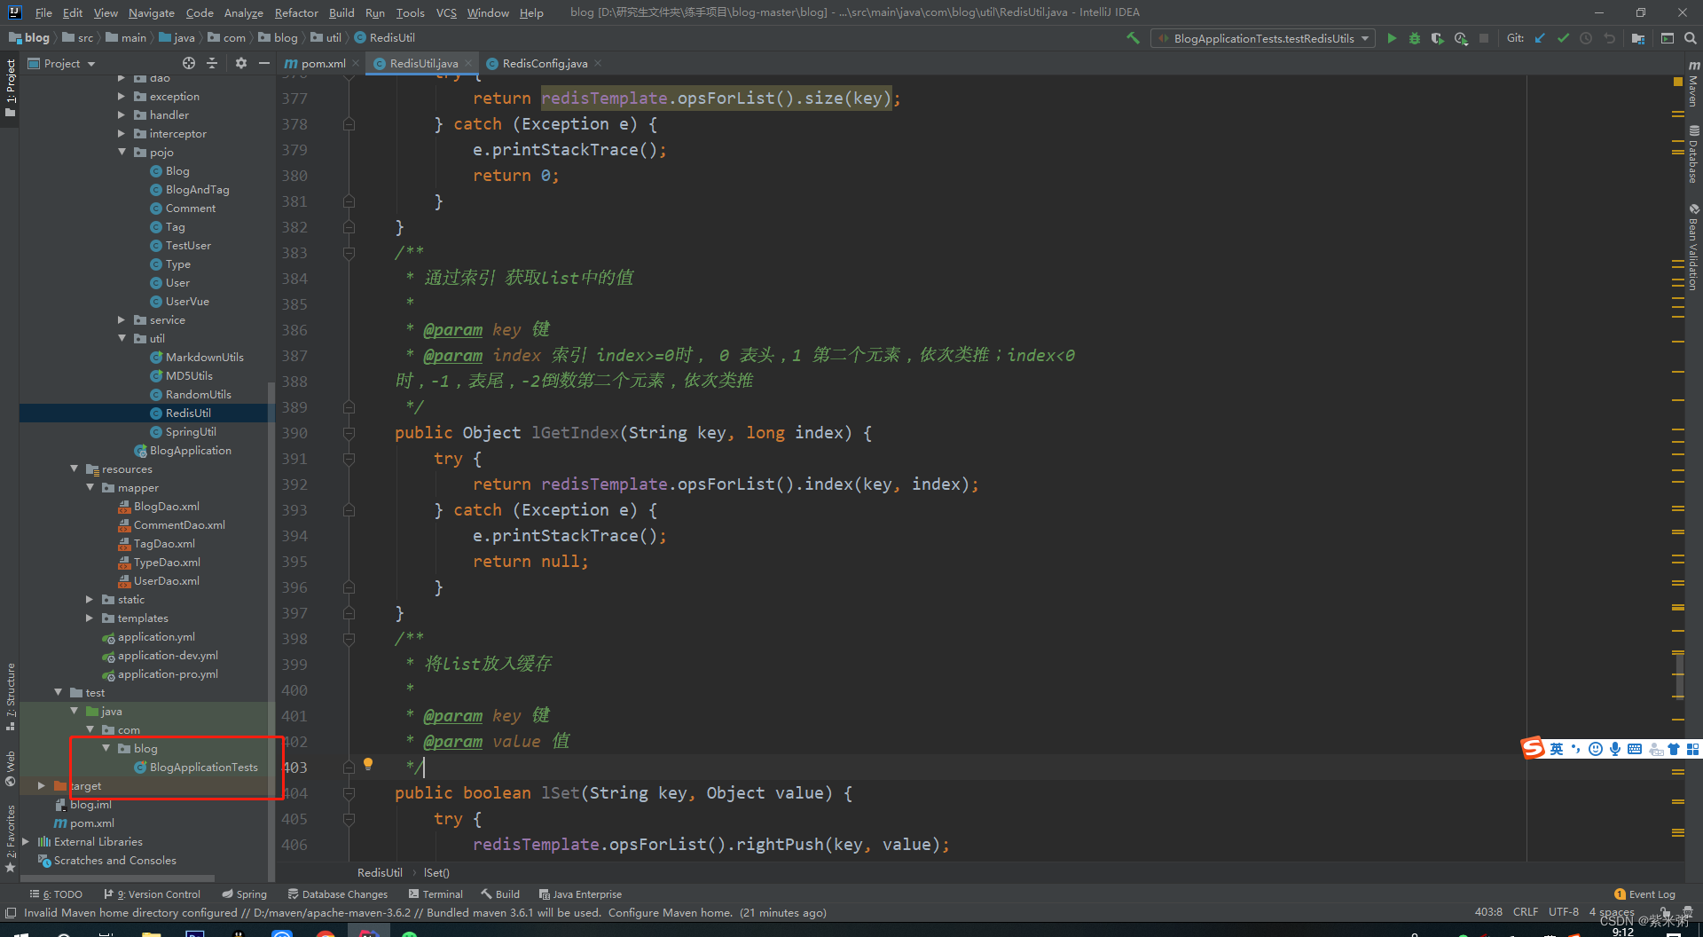Collapse the pojo folder
Viewport: 1703px width, 937px height.
tap(122, 153)
